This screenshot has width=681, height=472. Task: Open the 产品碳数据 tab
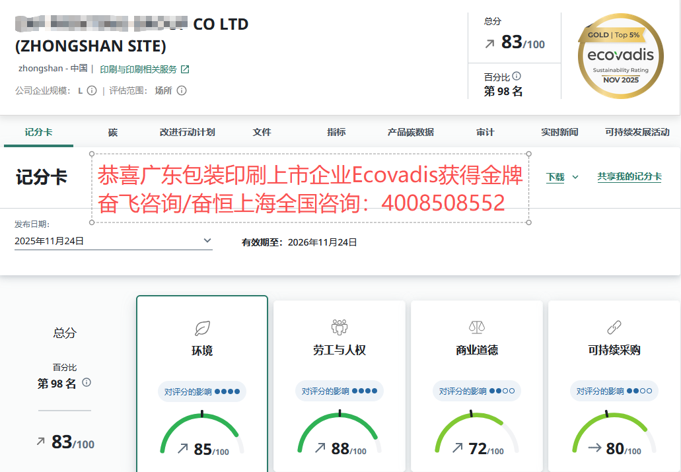[411, 132]
